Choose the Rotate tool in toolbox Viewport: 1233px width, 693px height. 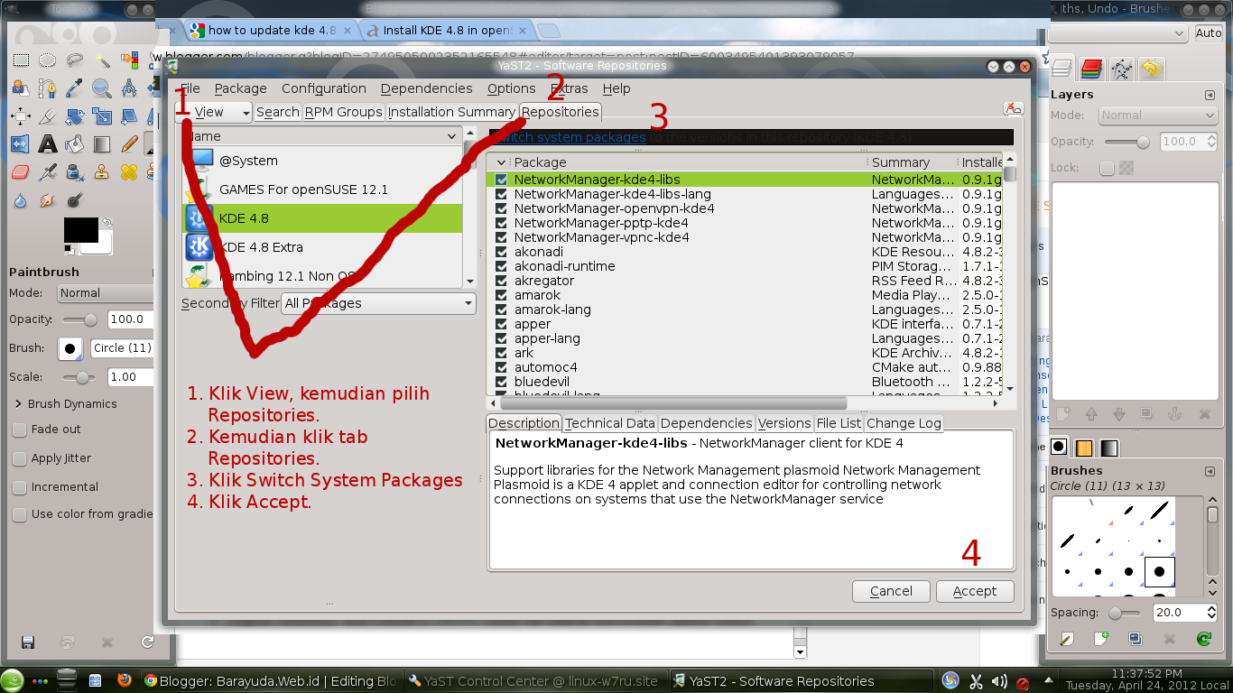point(75,116)
